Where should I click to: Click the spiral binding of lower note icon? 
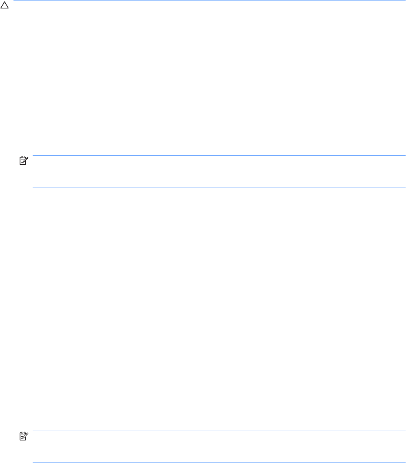pyautogui.click(x=22, y=433)
